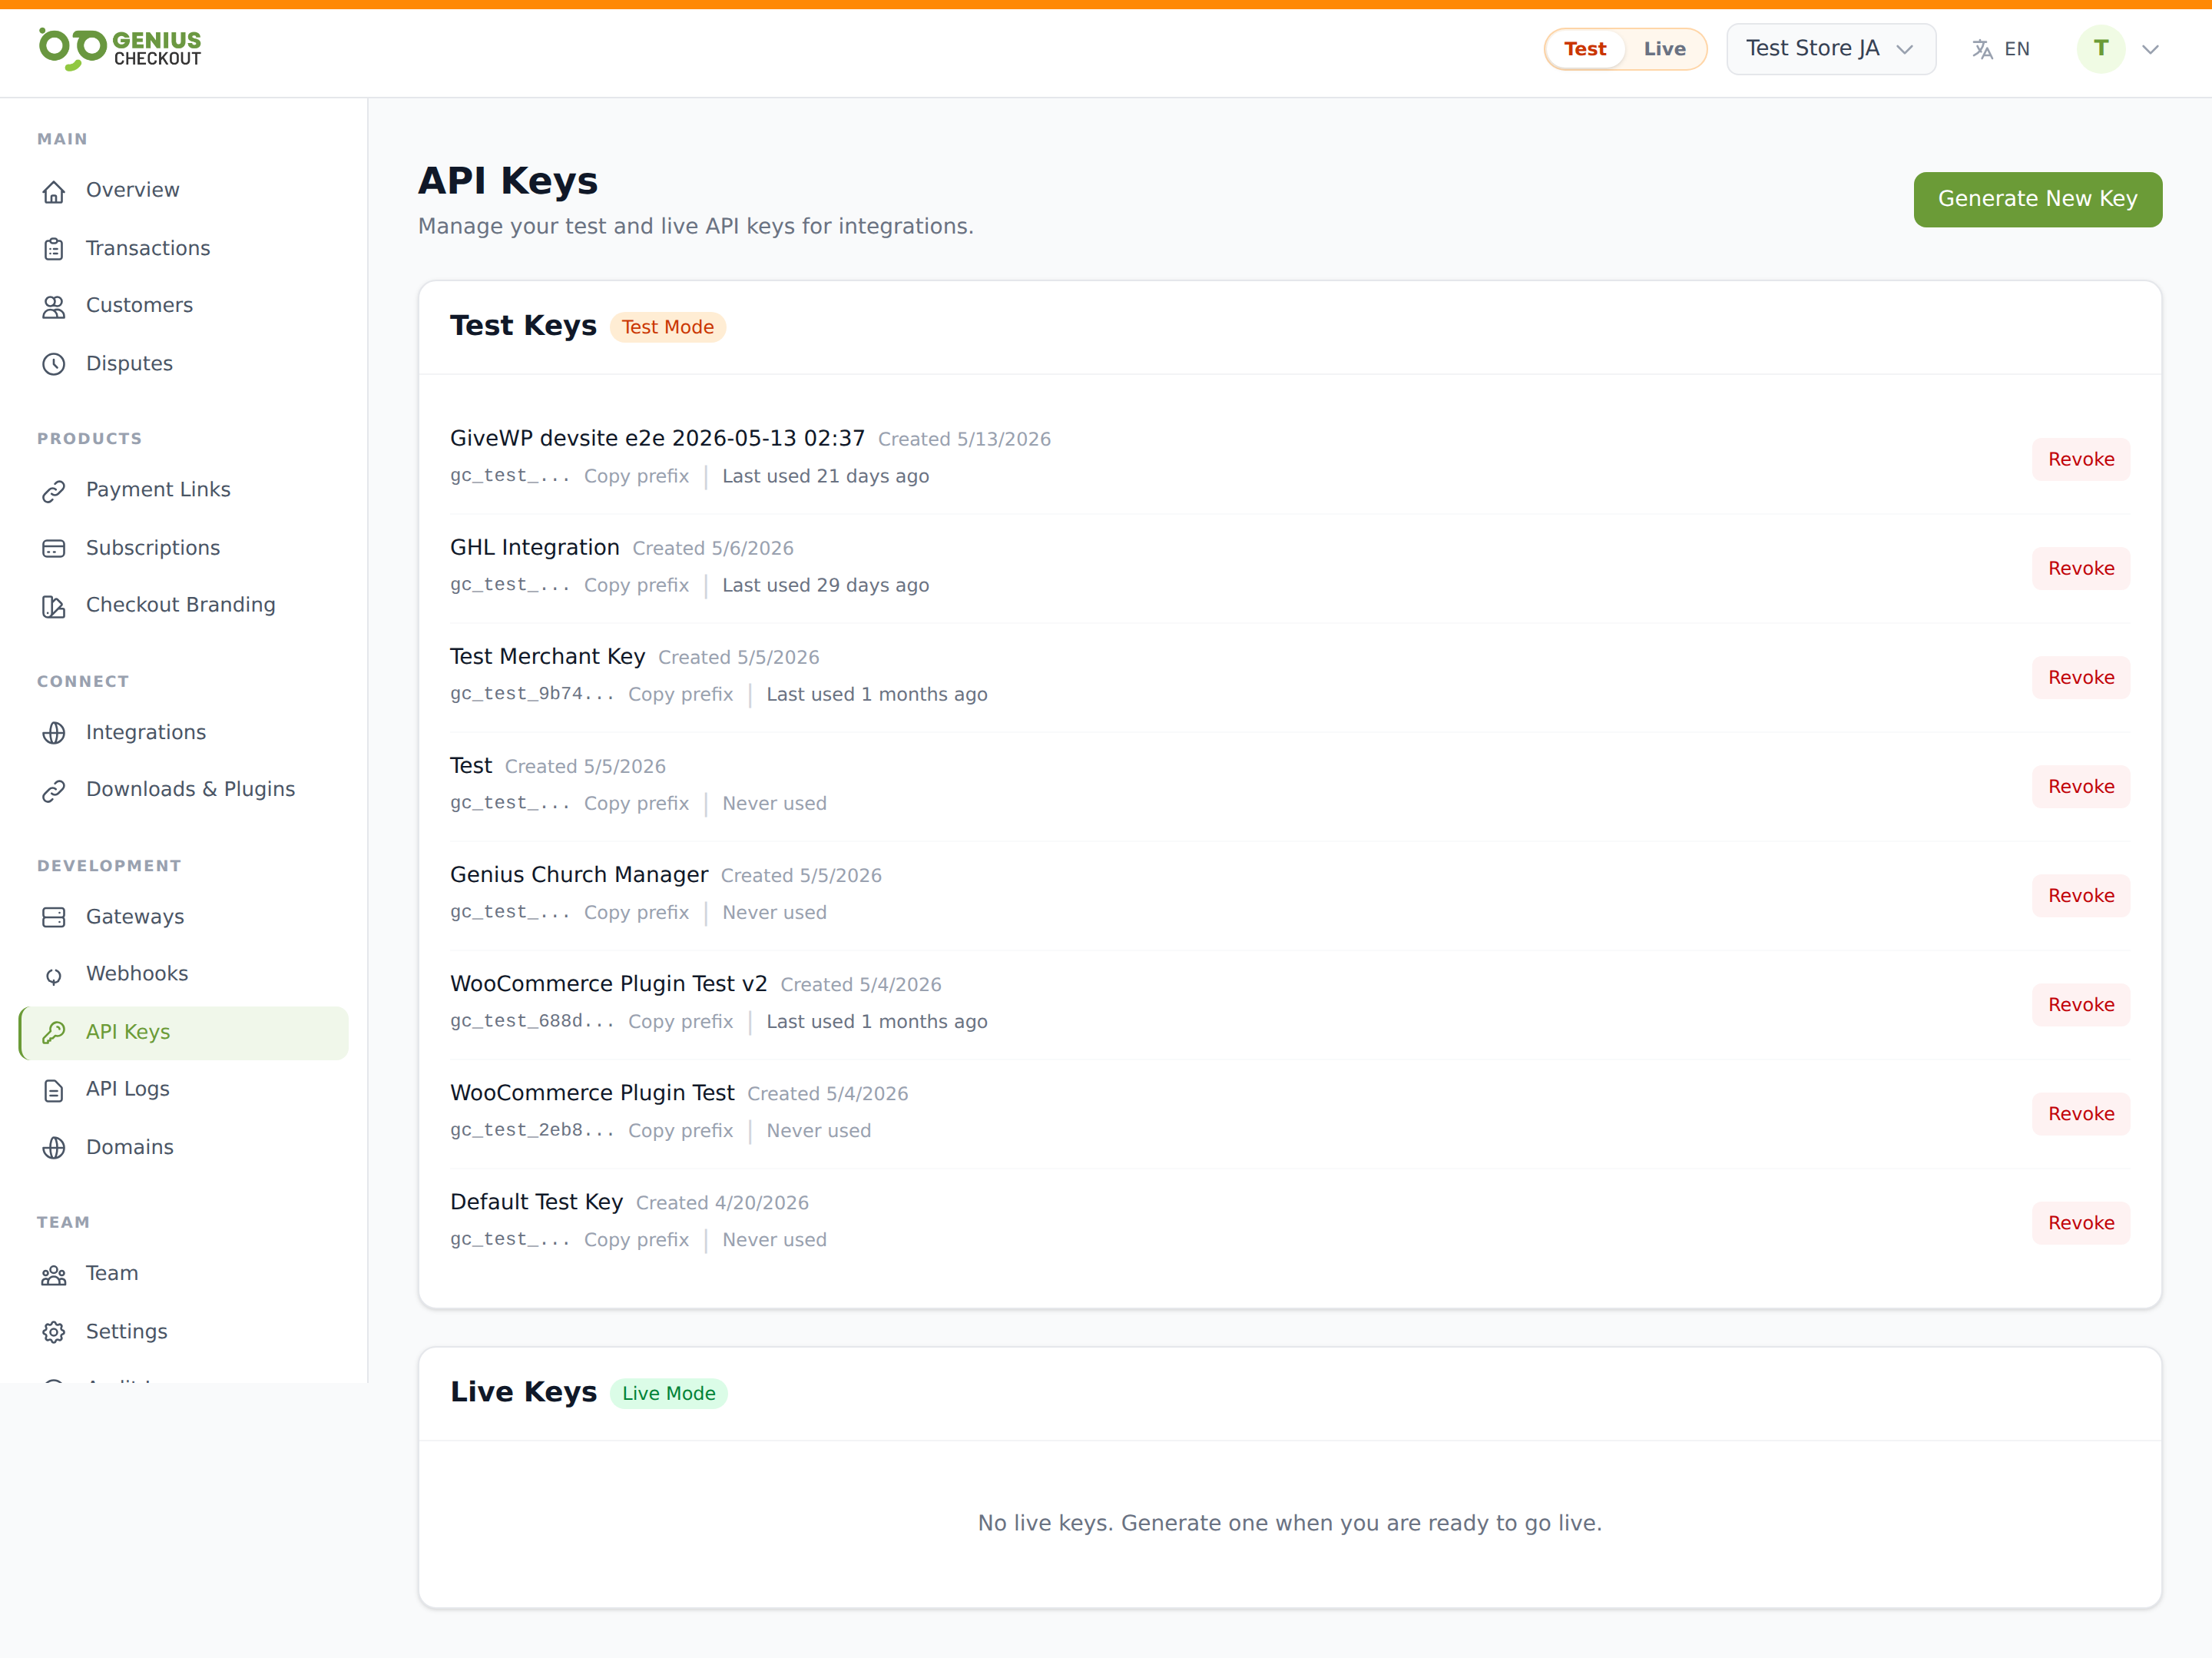
Task: Open Team page
Action: point(184,1274)
